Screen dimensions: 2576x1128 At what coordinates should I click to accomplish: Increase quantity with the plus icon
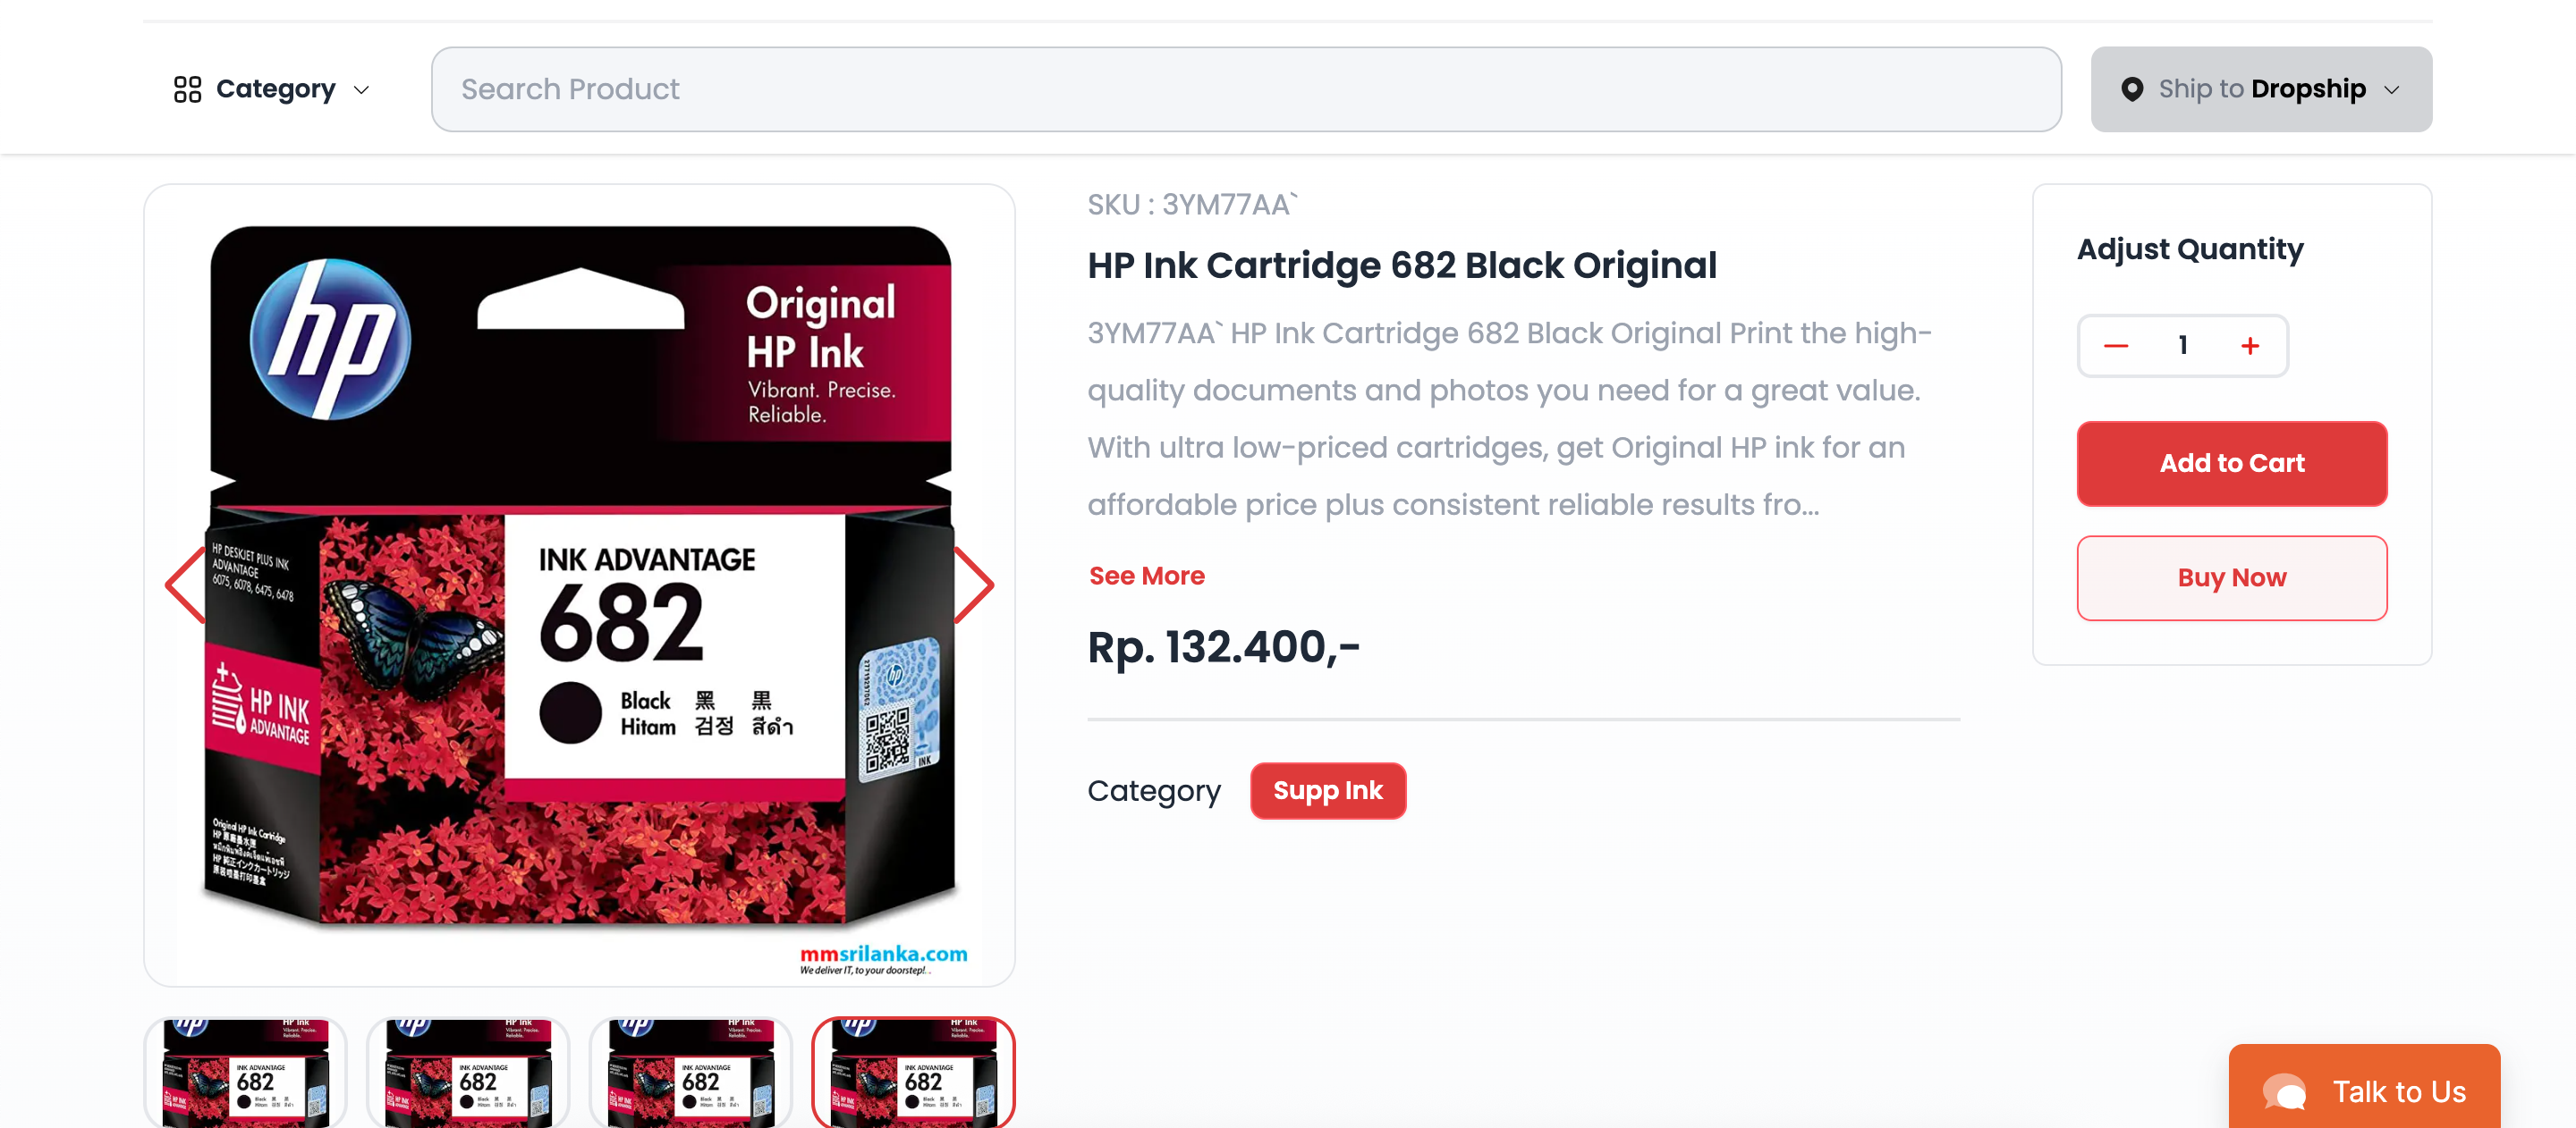click(x=2250, y=346)
